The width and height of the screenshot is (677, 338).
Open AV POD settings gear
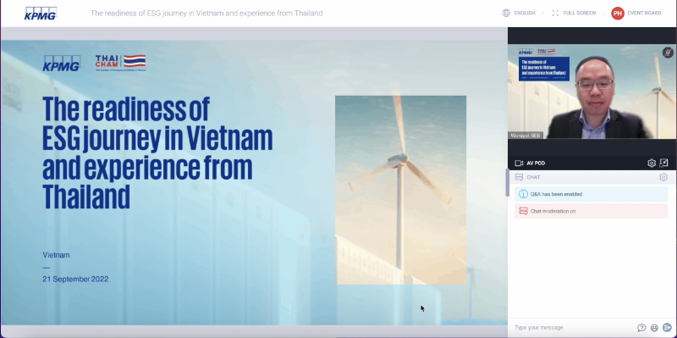point(651,163)
